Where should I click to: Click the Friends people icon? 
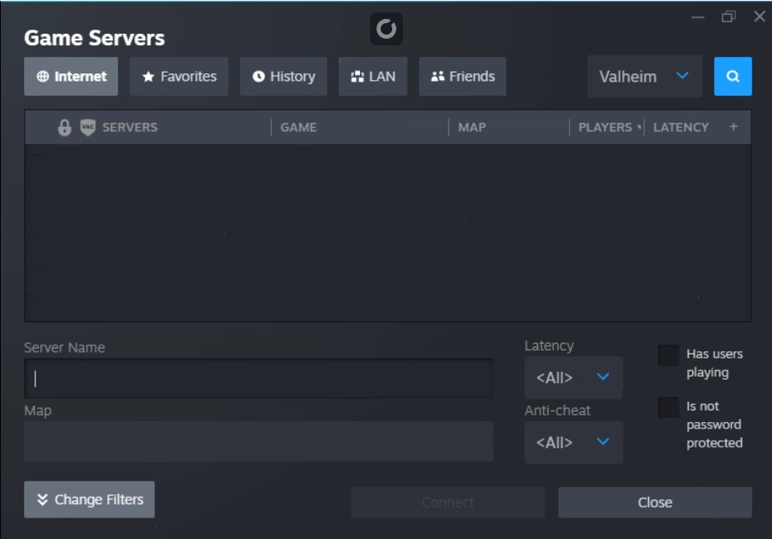pyautogui.click(x=437, y=76)
